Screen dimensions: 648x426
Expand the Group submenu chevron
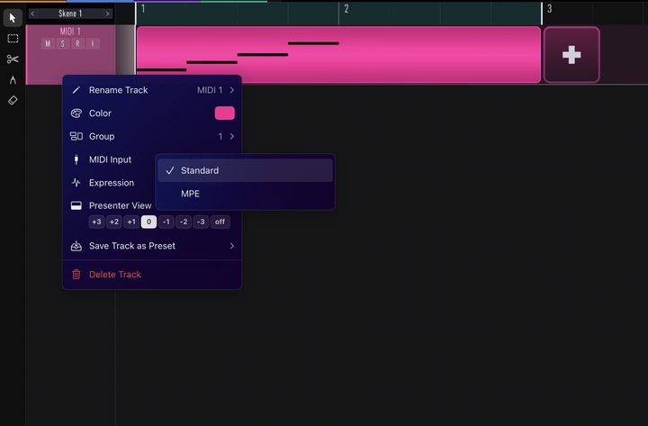tap(232, 137)
